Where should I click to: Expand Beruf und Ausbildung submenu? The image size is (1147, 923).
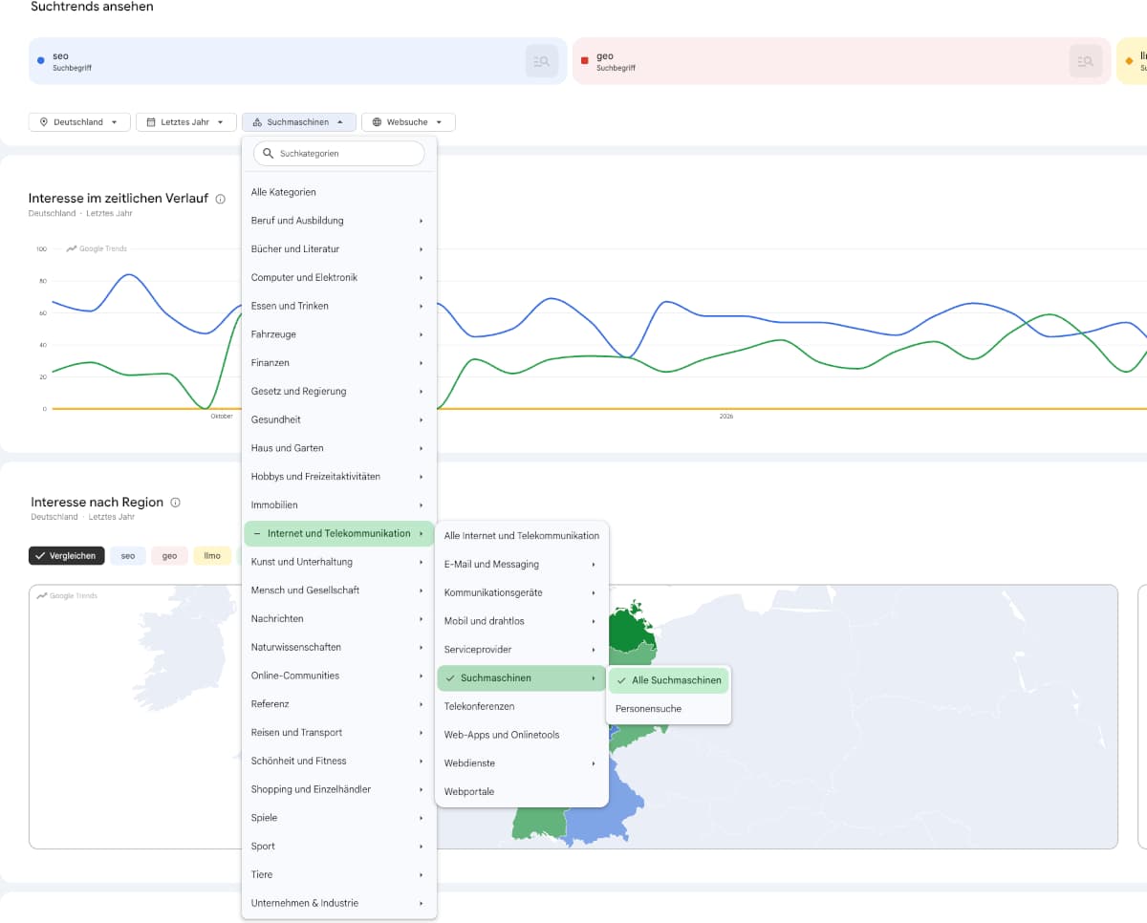click(339, 221)
